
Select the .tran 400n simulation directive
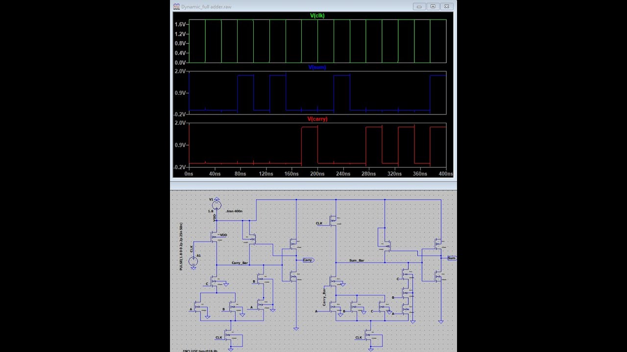(x=234, y=211)
